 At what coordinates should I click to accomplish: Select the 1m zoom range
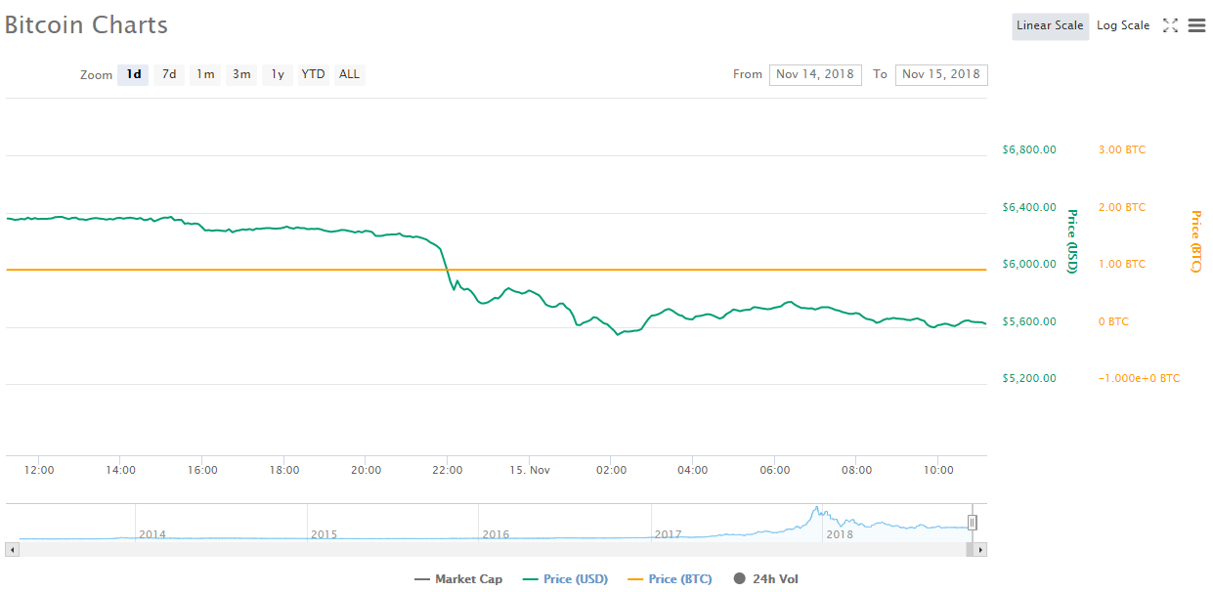coord(205,74)
